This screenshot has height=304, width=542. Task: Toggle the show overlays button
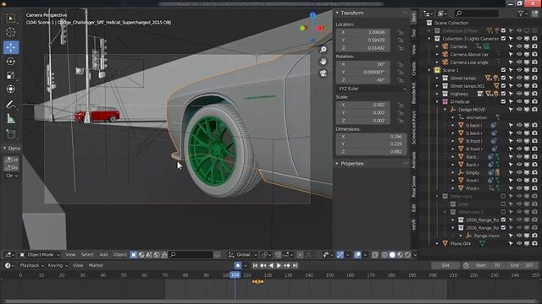pyautogui.click(x=357, y=255)
